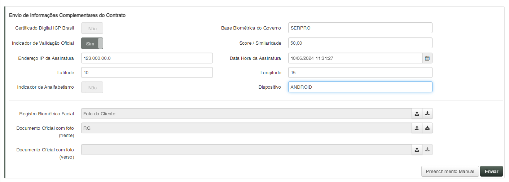Toggle Indicador de Analfabetismo switch
509x182 pixels.
click(x=92, y=87)
